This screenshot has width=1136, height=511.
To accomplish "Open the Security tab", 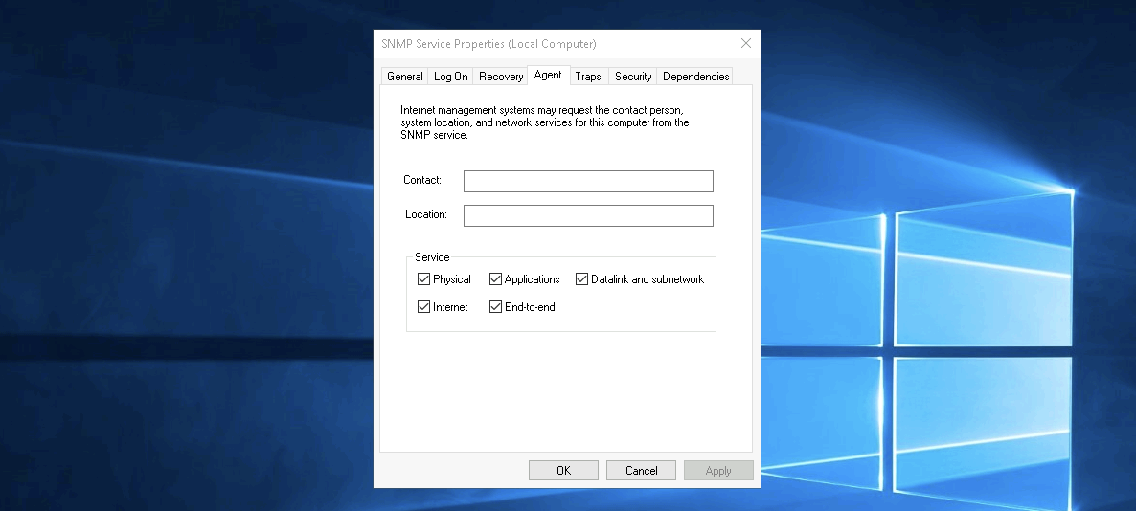I will point(633,77).
